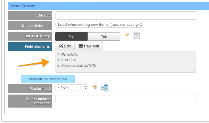Image resolution: width=209 pixels, height=123 pixels.
Task: Click the tooltip bubble icon beside Use SQL query
Action: [127, 34]
